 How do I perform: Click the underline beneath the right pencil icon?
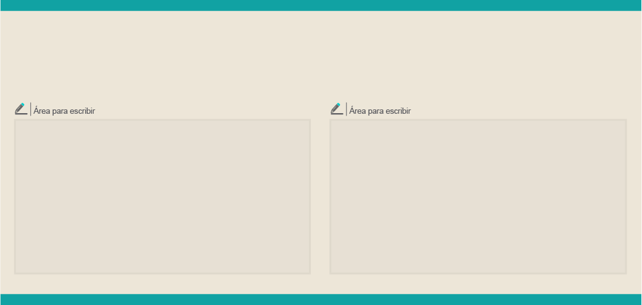pos(337,114)
